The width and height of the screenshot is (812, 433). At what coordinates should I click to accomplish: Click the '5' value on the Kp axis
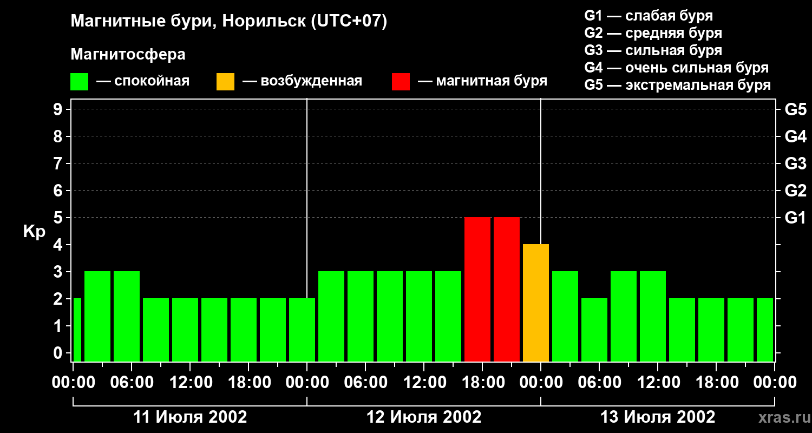tap(59, 218)
